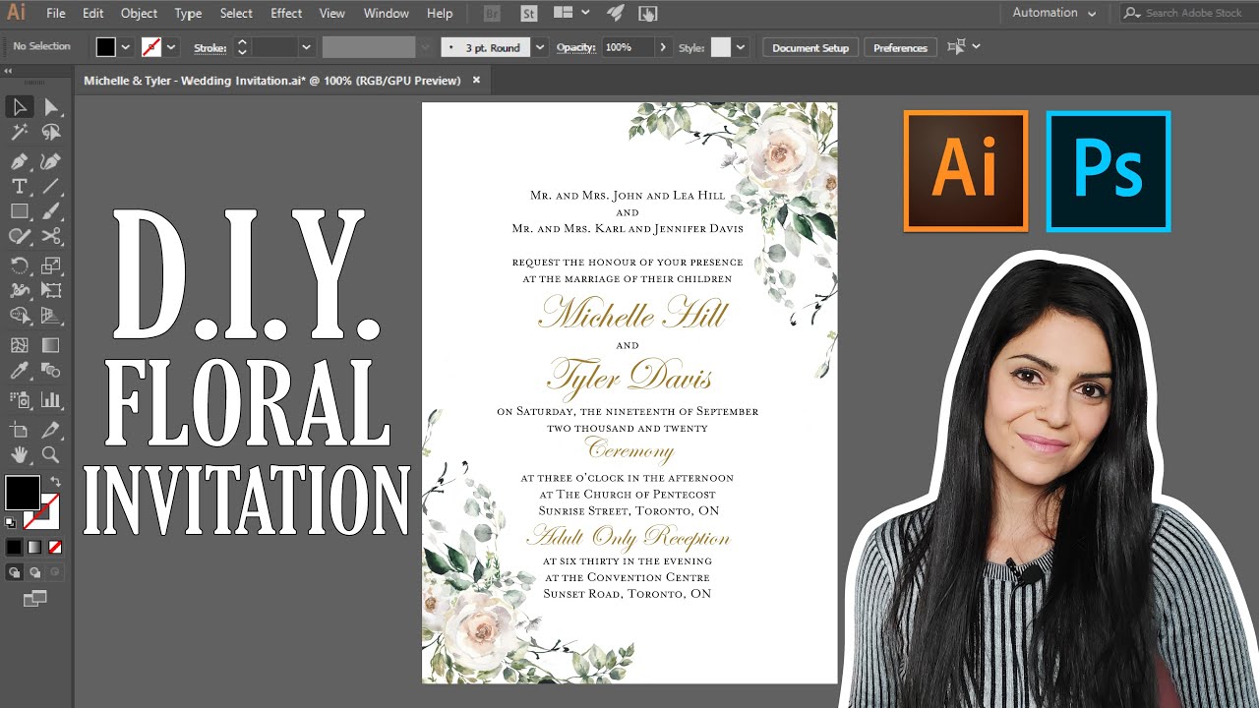Set paint mode to None
The image size is (1259, 708).
55,547
